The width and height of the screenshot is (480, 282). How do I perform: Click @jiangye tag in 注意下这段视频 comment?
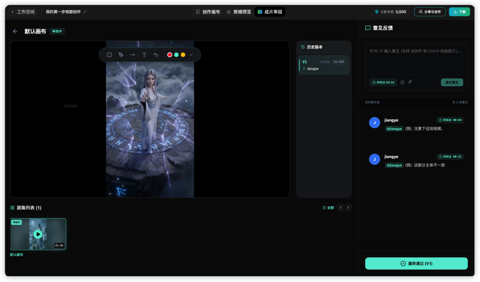click(x=394, y=129)
